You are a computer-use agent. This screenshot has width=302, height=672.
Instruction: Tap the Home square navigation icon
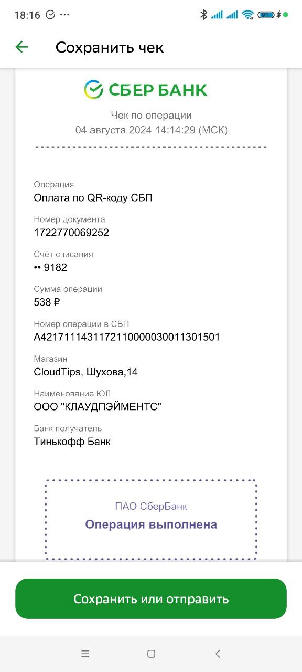pyautogui.click(x=151, y=654)
